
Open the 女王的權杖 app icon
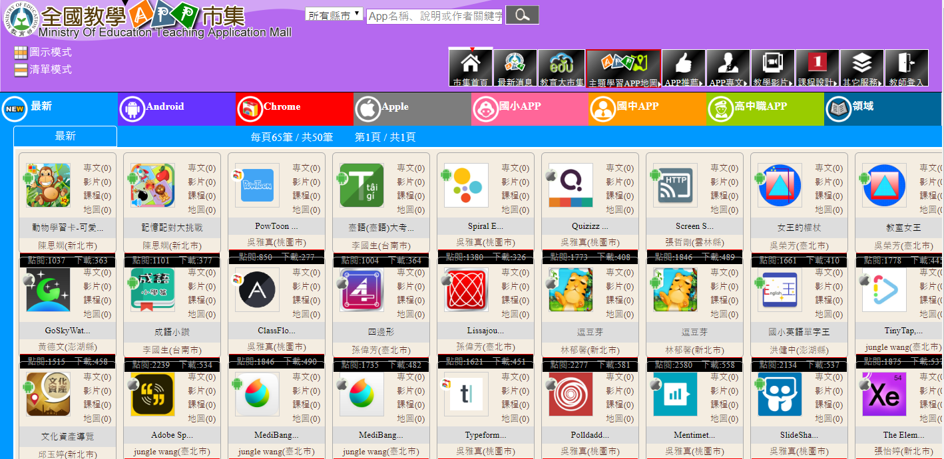coord(780,186)
